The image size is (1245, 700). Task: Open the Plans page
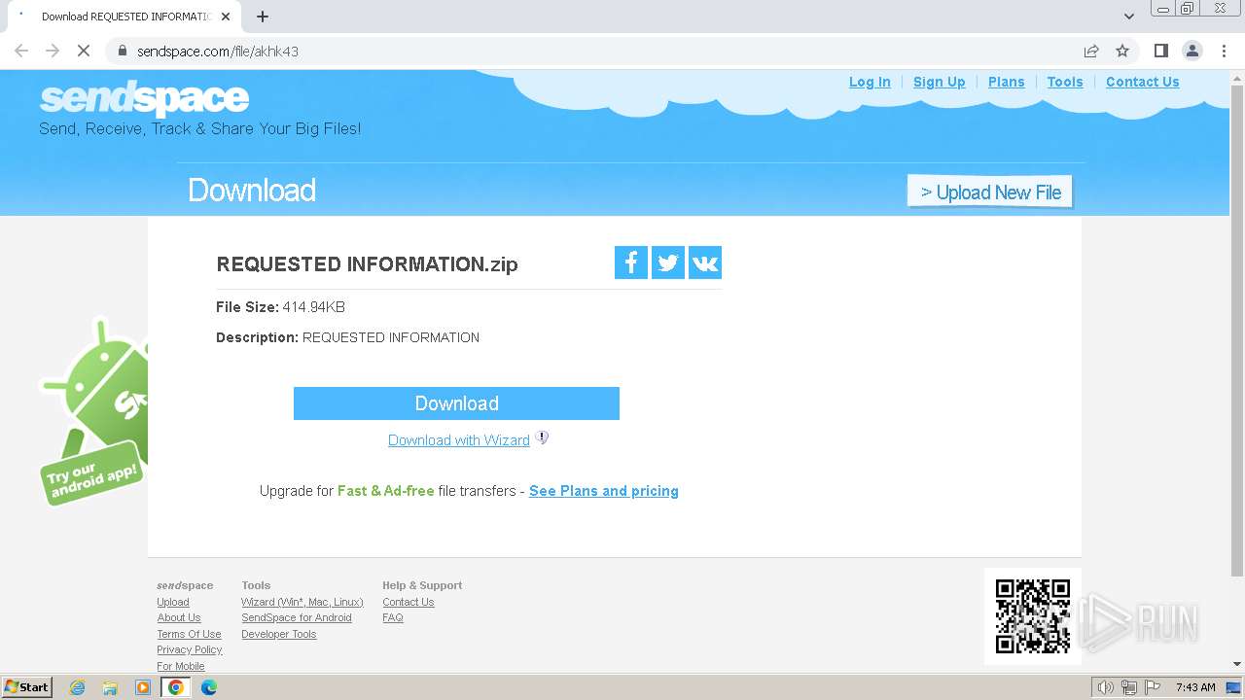pyautogui.click(x=1007, y=82)
